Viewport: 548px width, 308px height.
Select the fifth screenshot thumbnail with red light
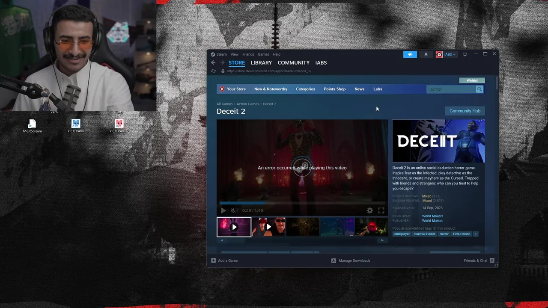pos(371,227)
